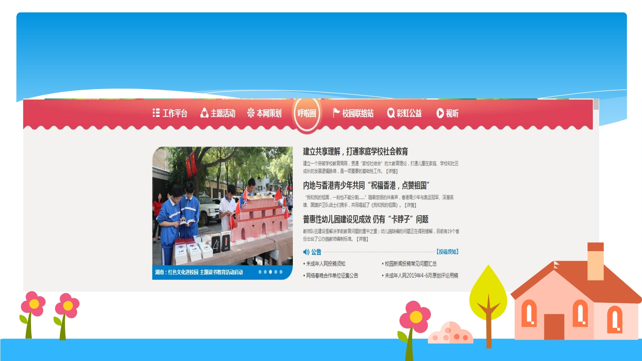Open headline 内地与香港青少年共同"祝福香港，点赞祖国"
The height and width of the screenshot is (361, 642).
[x=366, y=185]
